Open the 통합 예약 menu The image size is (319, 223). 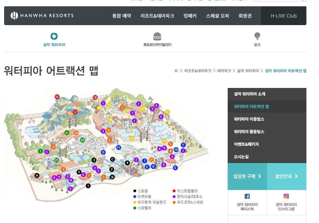coord(122,16)
